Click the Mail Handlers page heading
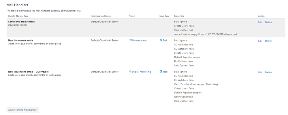The width and height of the screenshot is (288, 115). (x=19, y=5)
